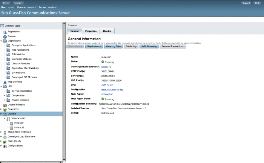Expand the Stand-Alone Instances node
Viewport: 264px width, 163px height.
point(1,132)
